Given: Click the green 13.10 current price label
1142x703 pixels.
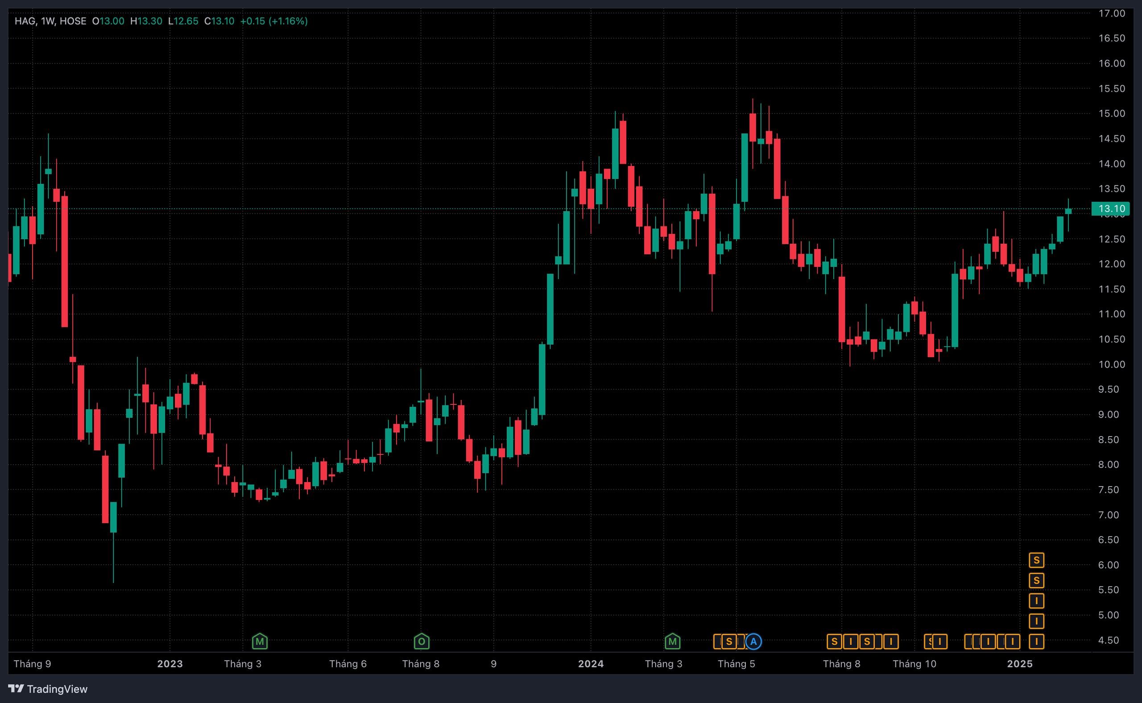Looking at the screenshot, I should (x=1110, y=209).
